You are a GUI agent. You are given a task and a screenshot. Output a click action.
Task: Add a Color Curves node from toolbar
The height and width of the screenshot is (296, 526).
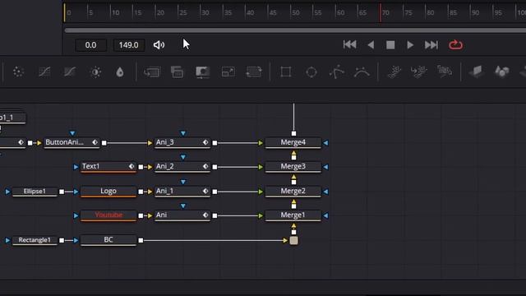tap(44, 72)
